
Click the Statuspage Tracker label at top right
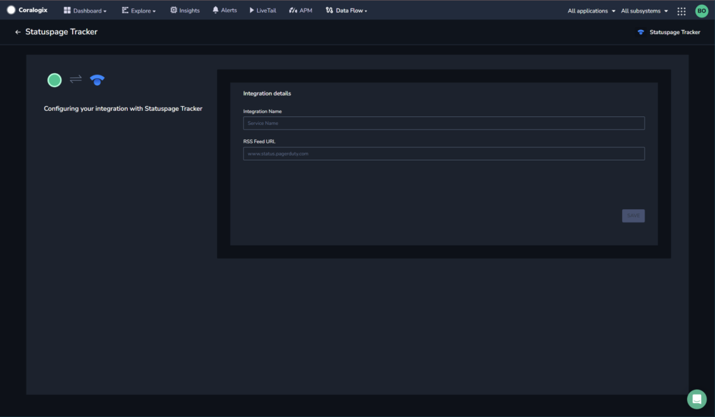[x=675, y=32]
